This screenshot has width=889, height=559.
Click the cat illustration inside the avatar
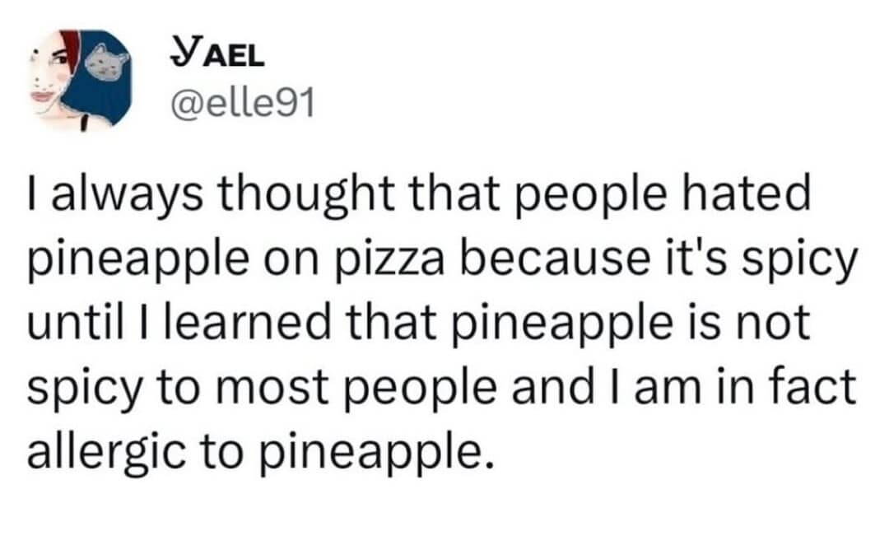107,66
